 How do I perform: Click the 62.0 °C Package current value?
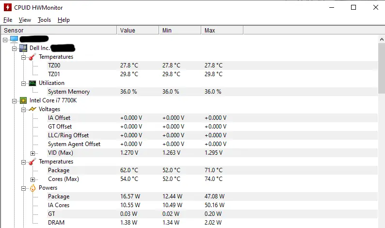[x=129, y=170]
